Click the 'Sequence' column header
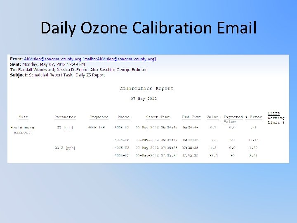The image size is (297, 223). [x=99, y=117]
